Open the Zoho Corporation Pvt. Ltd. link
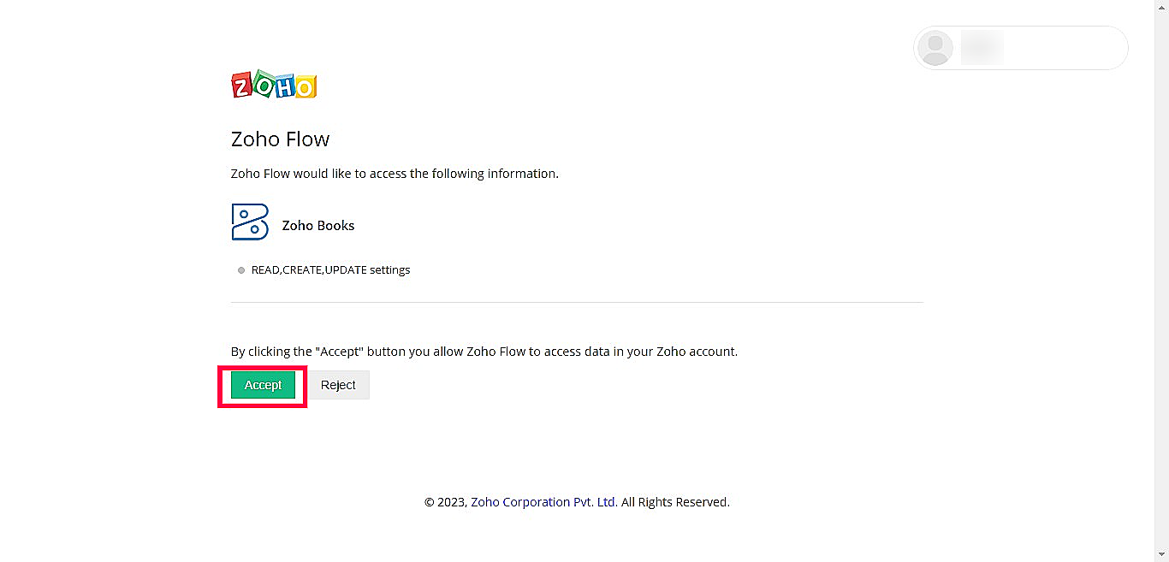Image resolution: width=1169 pixels, height=562 pixels. pyautogui.click(x=544, y=502)
